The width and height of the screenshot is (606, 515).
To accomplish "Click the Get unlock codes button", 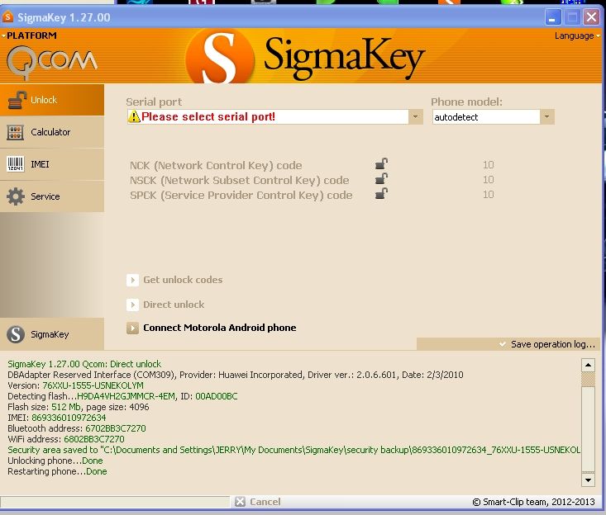I will (x=182, y=280).
